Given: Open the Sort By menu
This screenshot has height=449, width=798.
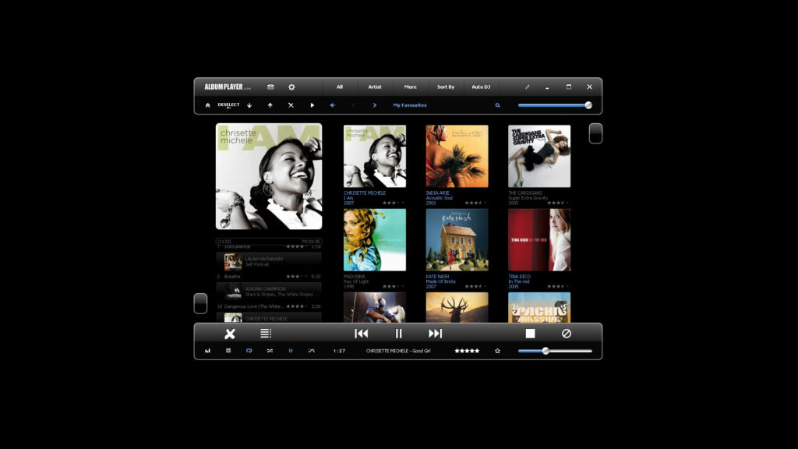Looking at the screenshot, I should pyautogui.click(x=446, y=87).
